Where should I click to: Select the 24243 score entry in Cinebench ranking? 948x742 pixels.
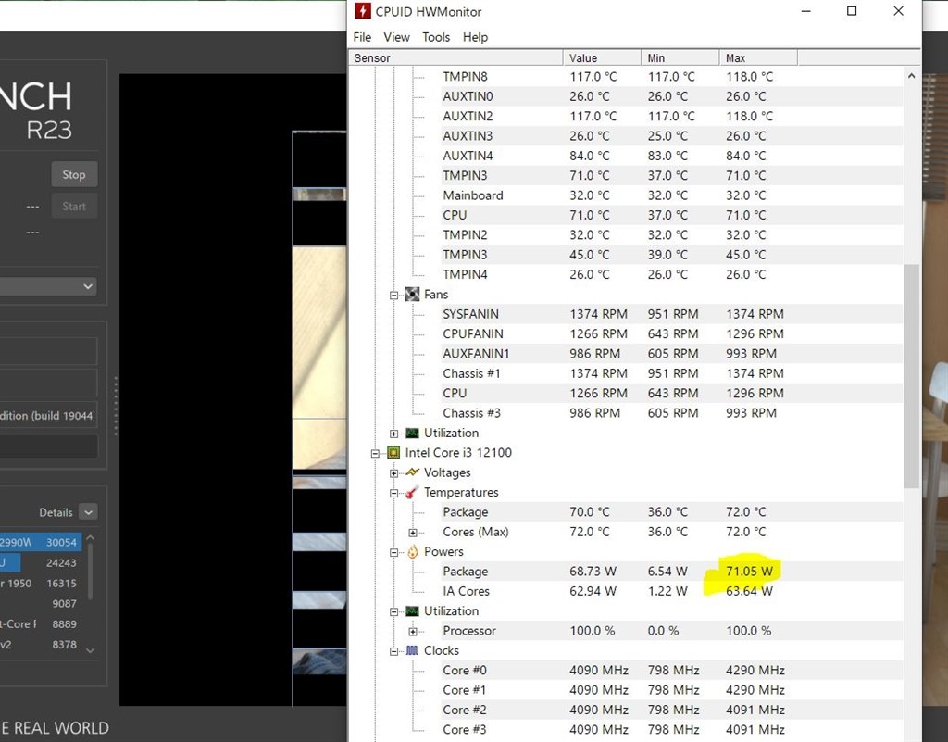pos(41,563)
